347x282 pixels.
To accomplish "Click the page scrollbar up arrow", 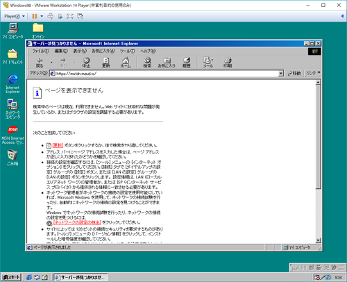I will [319, 83].
